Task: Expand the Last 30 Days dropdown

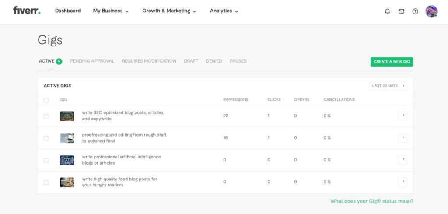Action: (388, 86)
